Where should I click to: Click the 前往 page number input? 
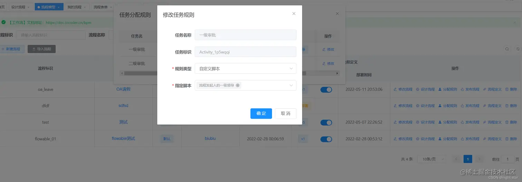pos(507,159)
